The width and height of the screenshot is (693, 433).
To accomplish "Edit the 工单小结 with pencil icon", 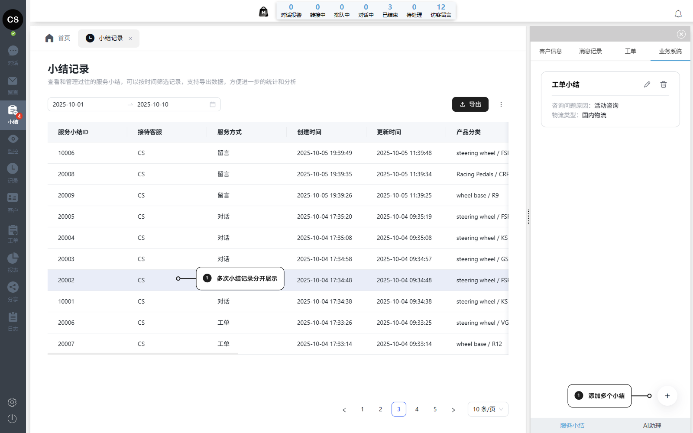I will pos(647,84).
